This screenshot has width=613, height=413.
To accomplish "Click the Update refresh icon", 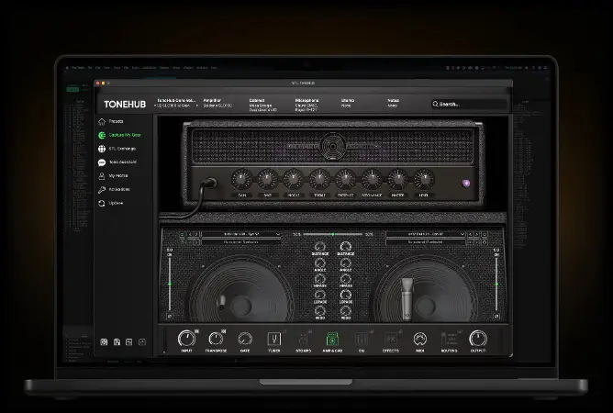I will coord(102,203).
